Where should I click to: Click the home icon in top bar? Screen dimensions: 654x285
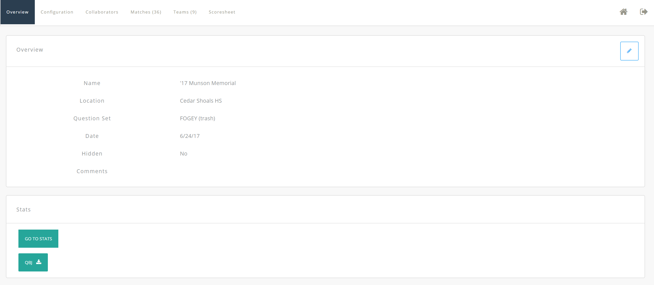(624, 12)
